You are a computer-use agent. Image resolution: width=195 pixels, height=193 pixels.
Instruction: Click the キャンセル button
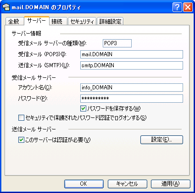pyautogui.click(x=128, y=184)
